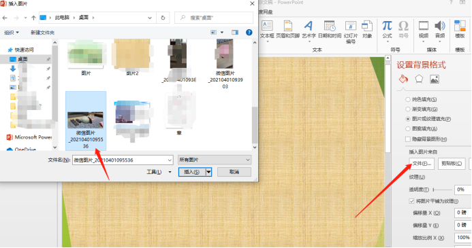This screenshot has width=472, height=248.
Task: Go up one folder level
Action: pos(33,18)
